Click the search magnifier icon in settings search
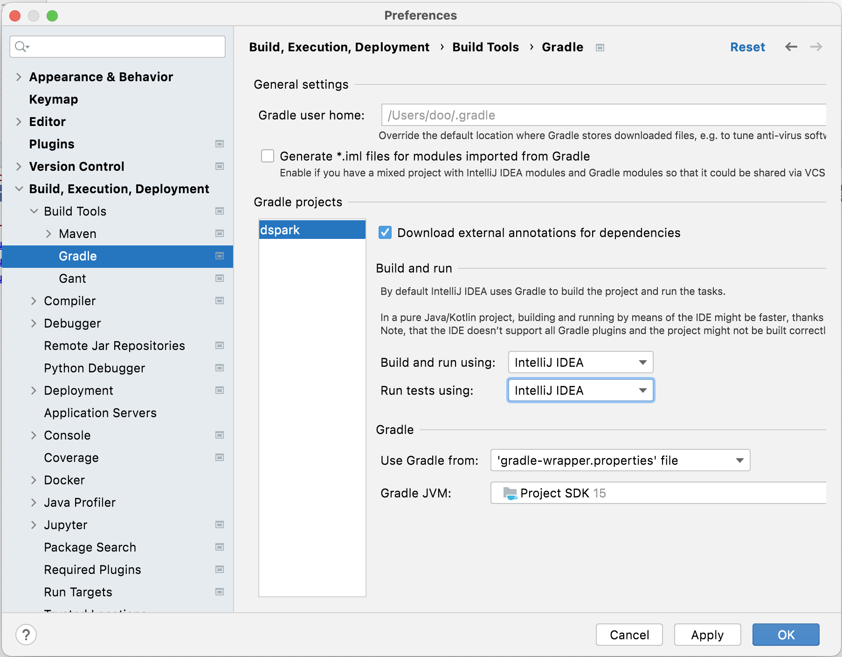 pos(21,46)
